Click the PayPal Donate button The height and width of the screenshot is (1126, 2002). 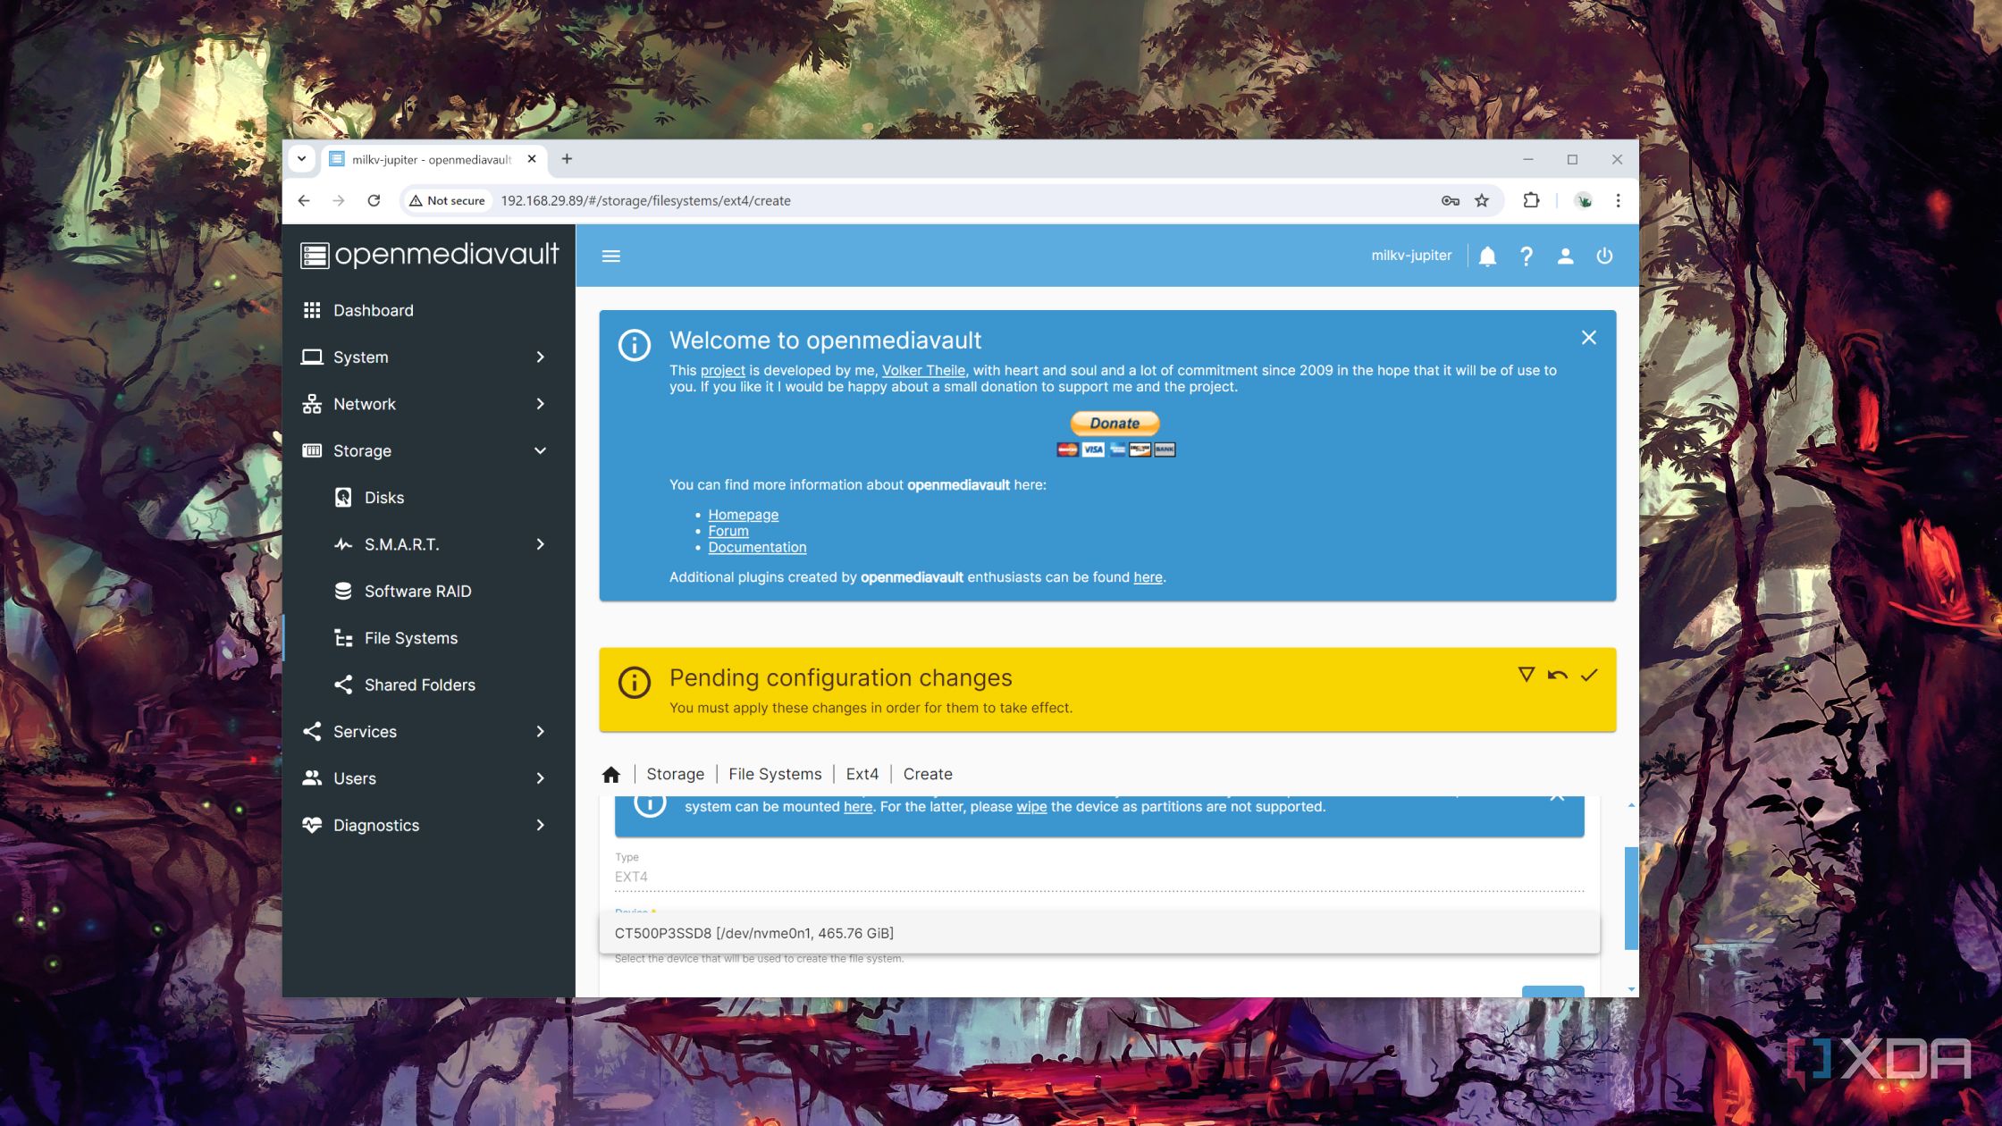click(x=1115, y=423)
